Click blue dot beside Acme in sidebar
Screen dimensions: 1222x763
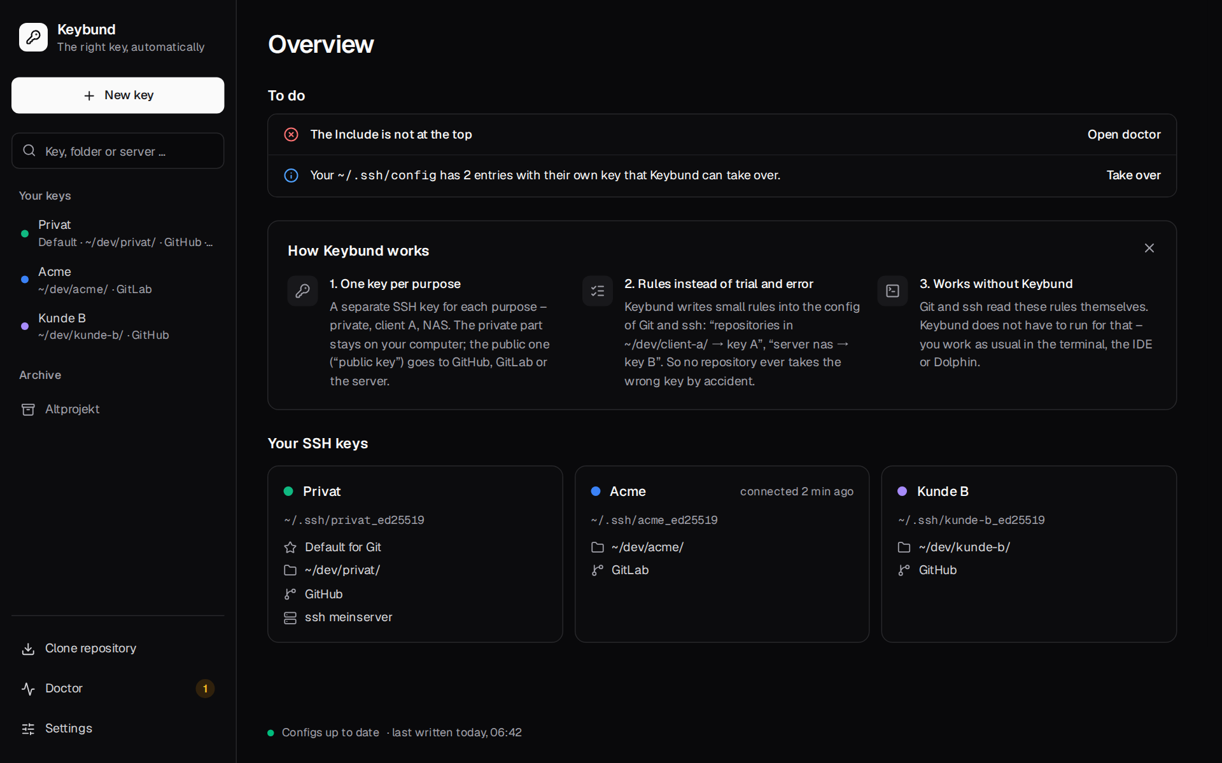pos(25,280)
